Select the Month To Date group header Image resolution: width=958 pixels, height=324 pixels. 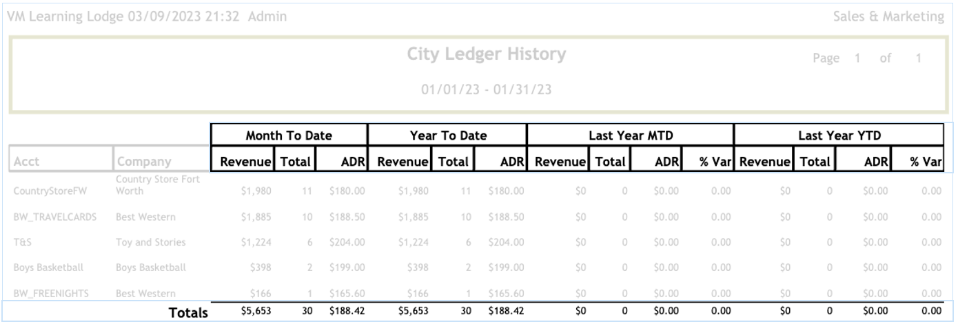(289, 136)
